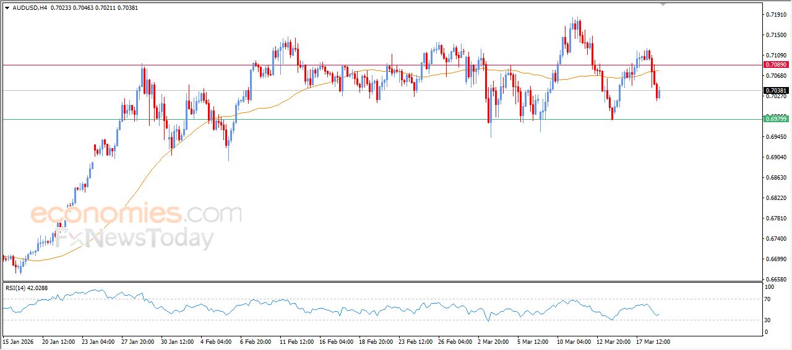Click the 0.66580 price axis label
This screenshot has width=792, height=350.
(x=776, y=279)
